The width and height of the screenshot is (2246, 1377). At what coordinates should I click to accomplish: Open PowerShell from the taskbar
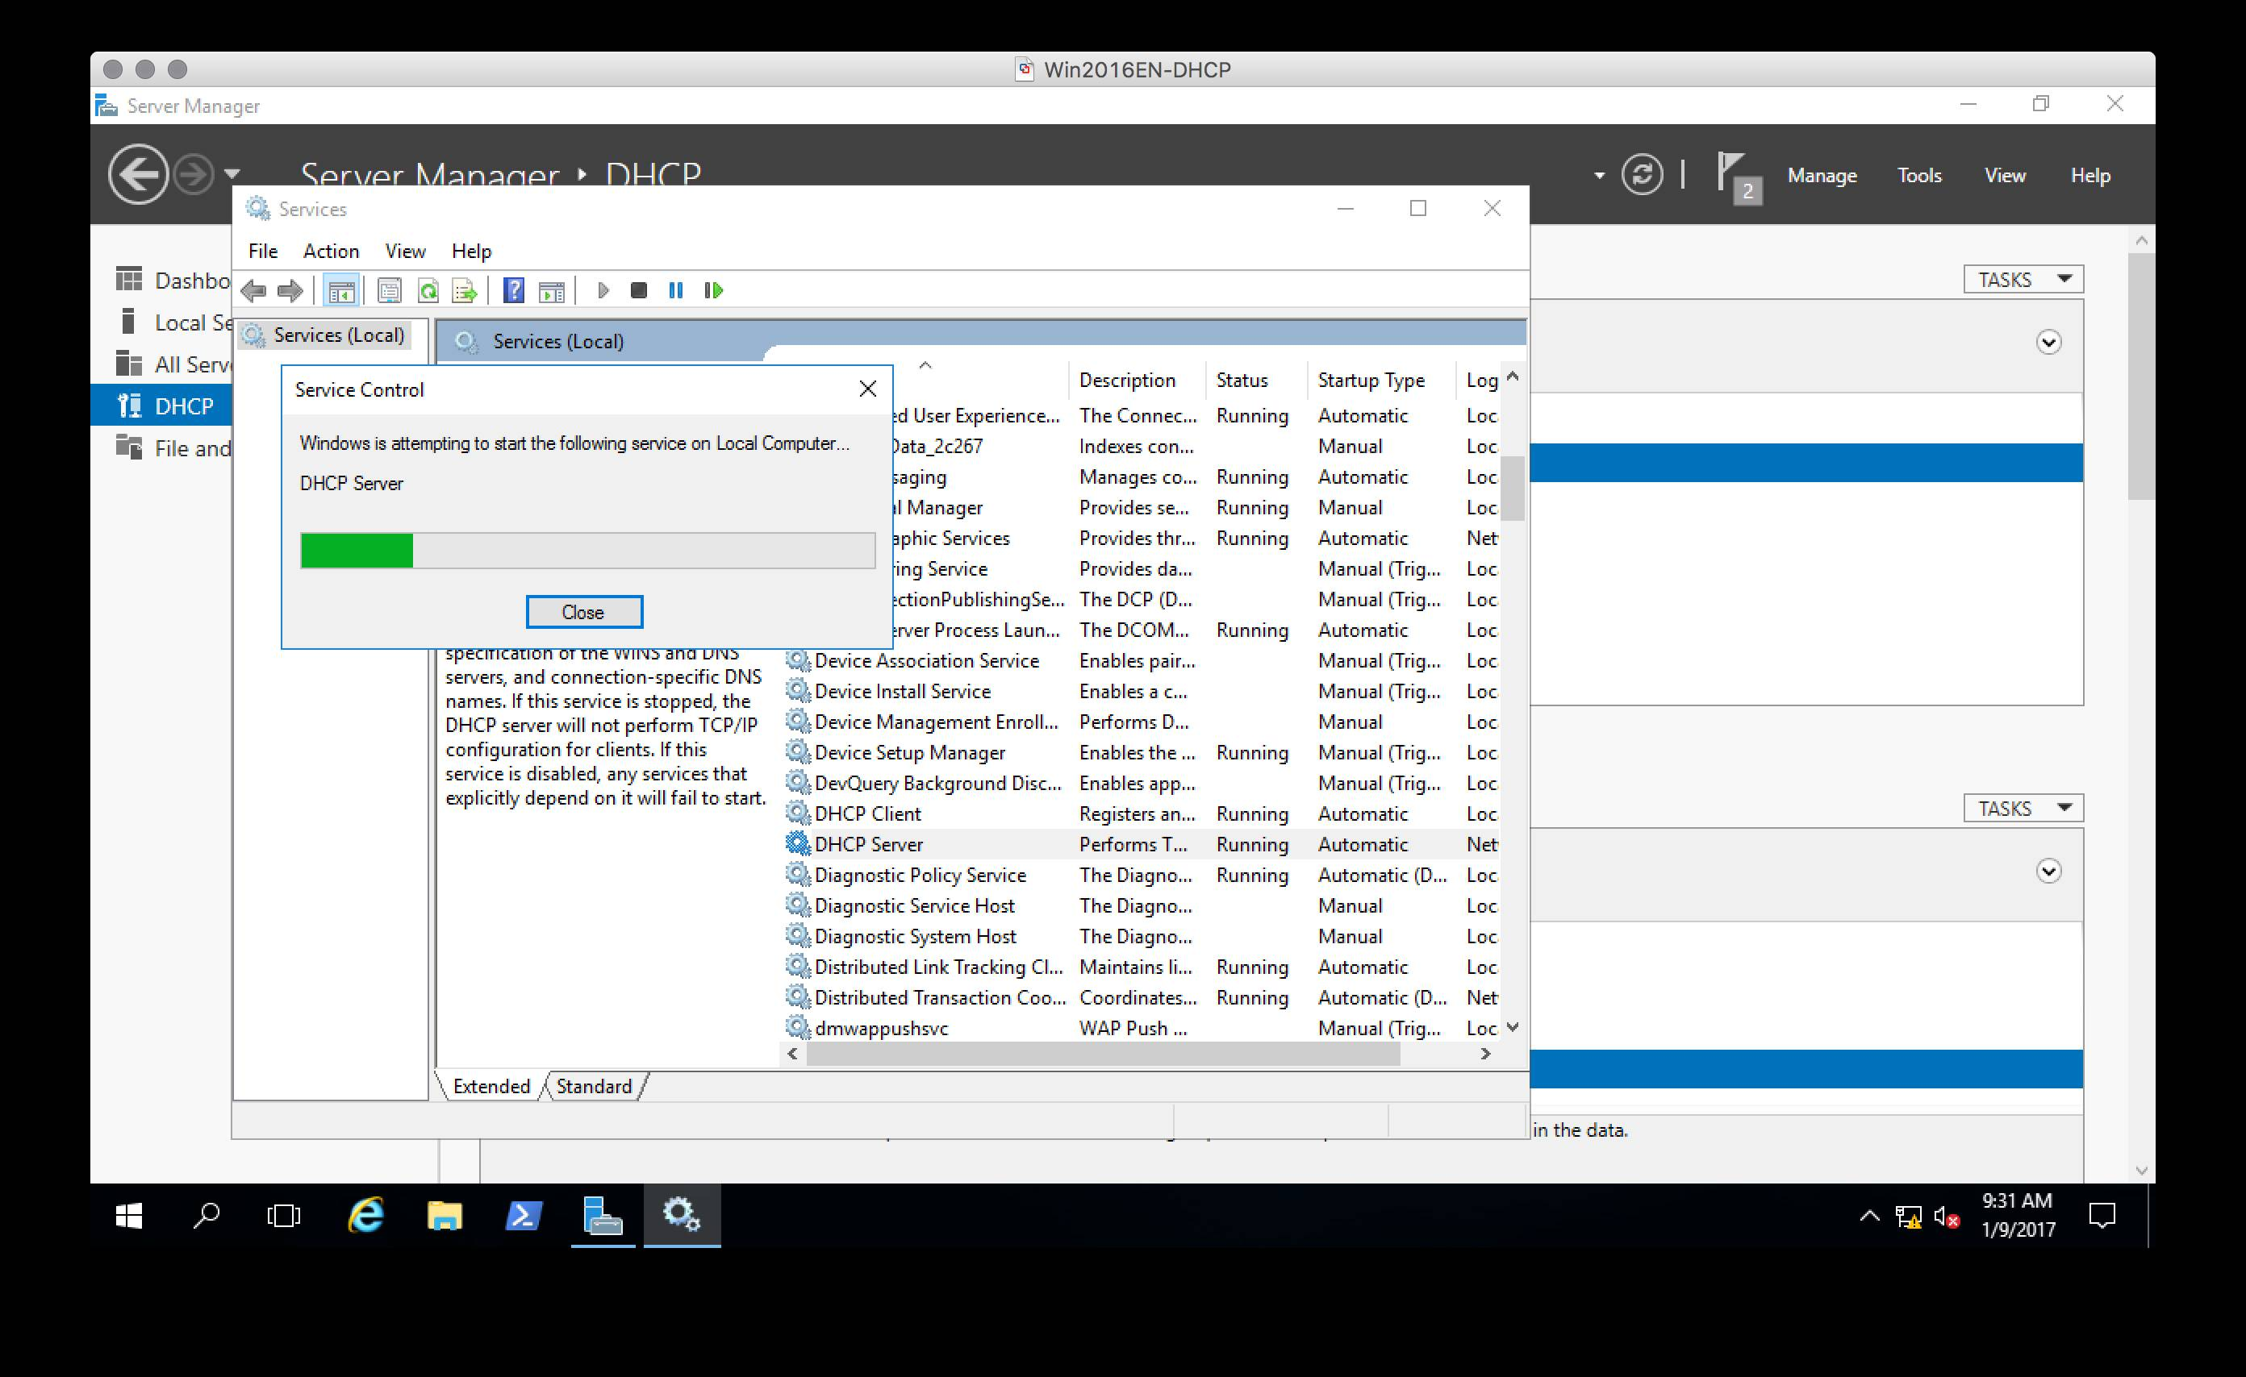(x=524, y=1215)
